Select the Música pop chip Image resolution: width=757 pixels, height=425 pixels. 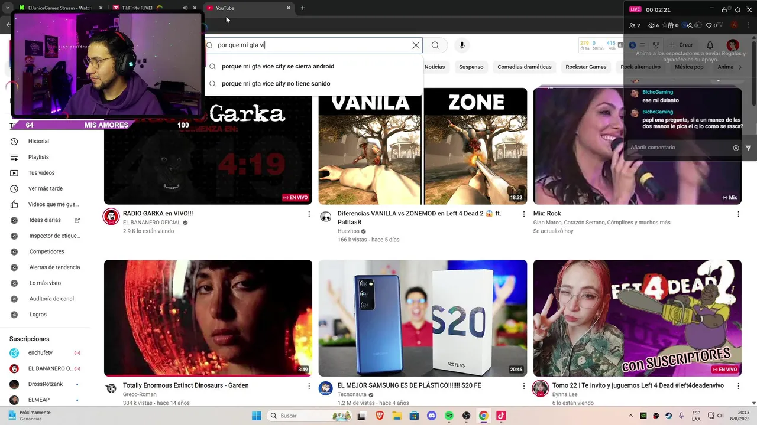pyautogui.click(x=689, y=67)
